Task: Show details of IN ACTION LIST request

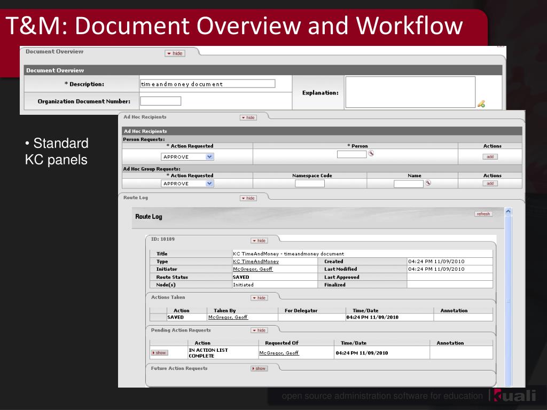Action: (x=159, y=353)
